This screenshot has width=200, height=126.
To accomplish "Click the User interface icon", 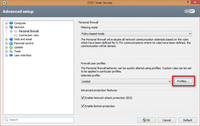I will click(x=11, y=55).
